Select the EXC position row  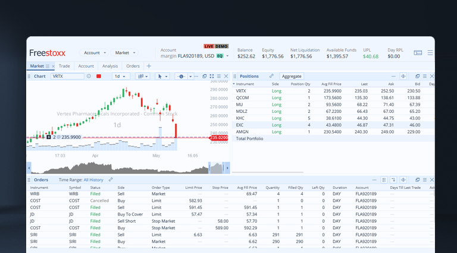coord(333,125)
